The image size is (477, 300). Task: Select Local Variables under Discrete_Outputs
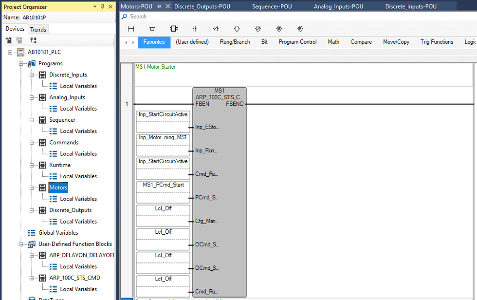click(78, 222)
